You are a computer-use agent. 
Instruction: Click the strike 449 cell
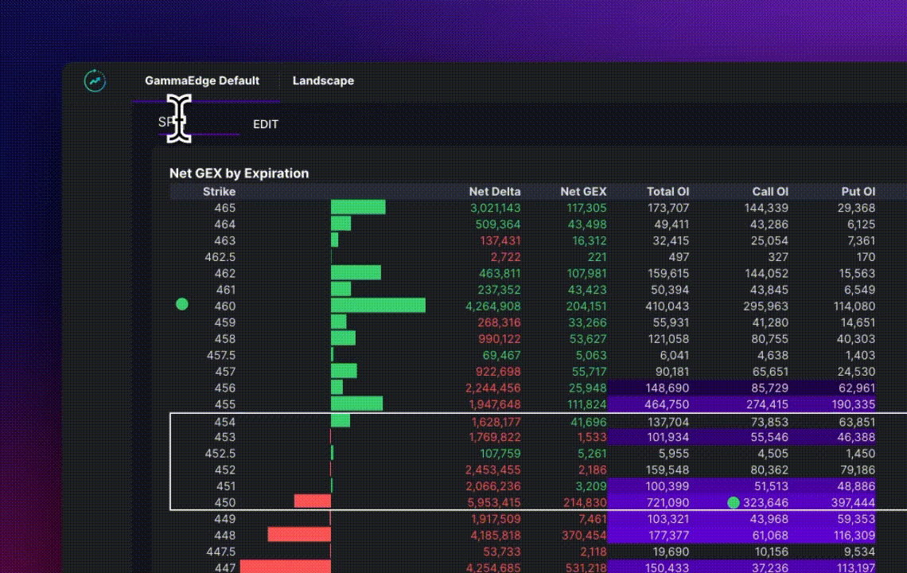click(x=224, y=519)
